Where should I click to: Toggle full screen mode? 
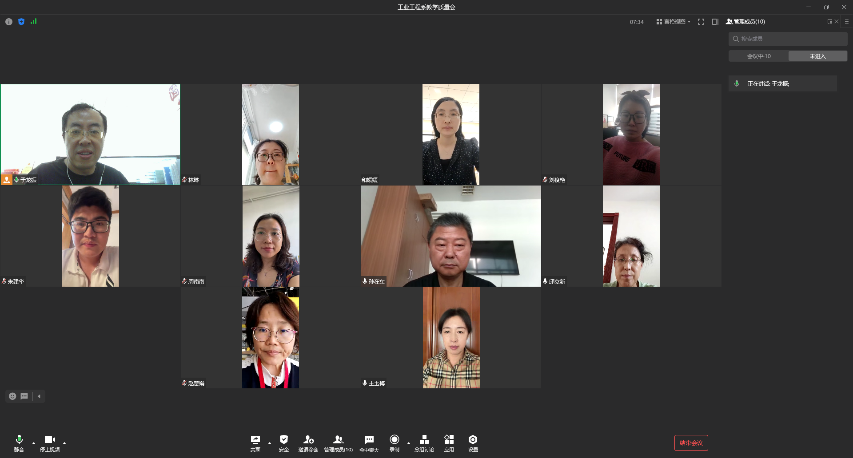(x=701, y=22)
